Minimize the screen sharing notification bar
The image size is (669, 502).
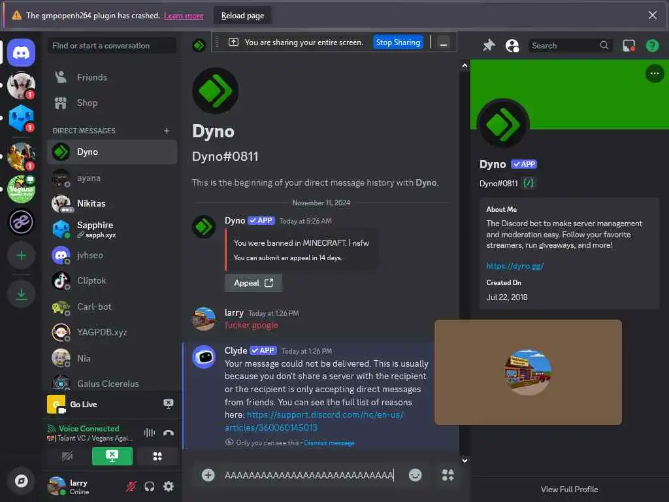tap(444, 42)
